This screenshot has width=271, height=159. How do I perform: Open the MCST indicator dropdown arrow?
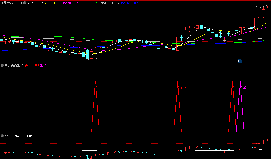click(x=2, y=136)
